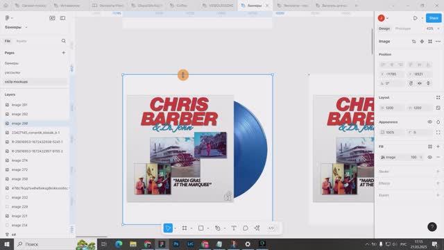Screen dimensions: 444x250
Task: Select the Comment tool
Action: click(x=245, y=228)
